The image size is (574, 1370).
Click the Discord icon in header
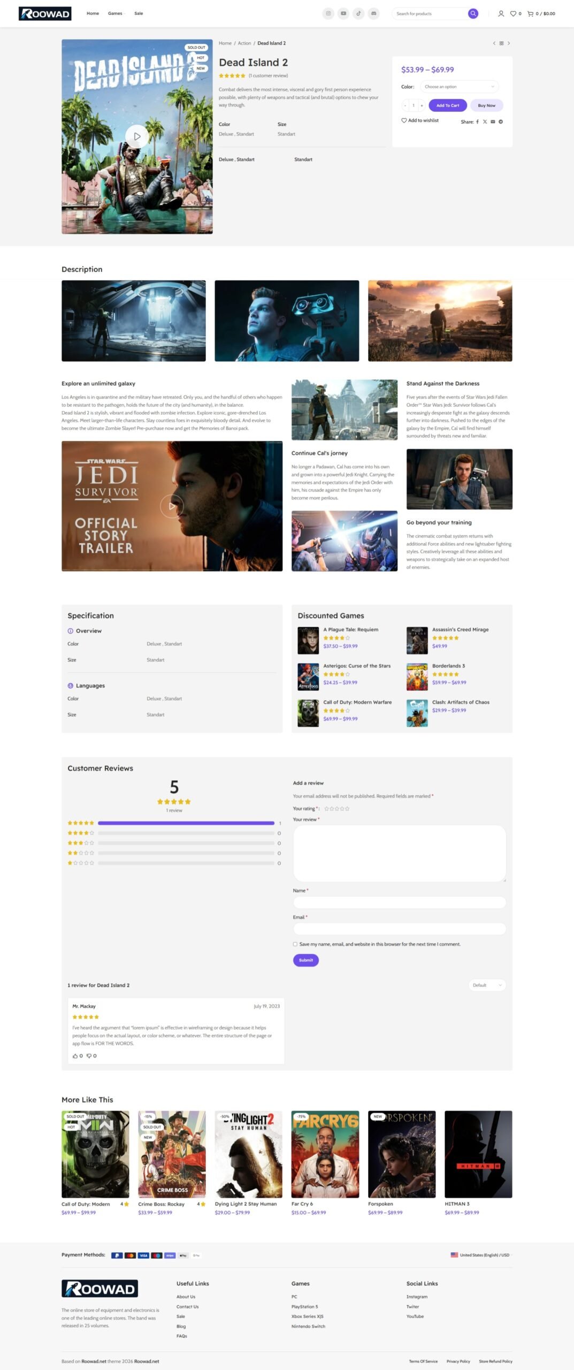coord(373,13)
